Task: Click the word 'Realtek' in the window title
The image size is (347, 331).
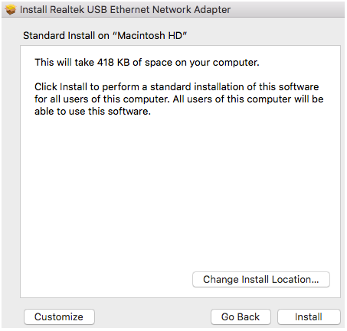Action: [x=67, y=10]
